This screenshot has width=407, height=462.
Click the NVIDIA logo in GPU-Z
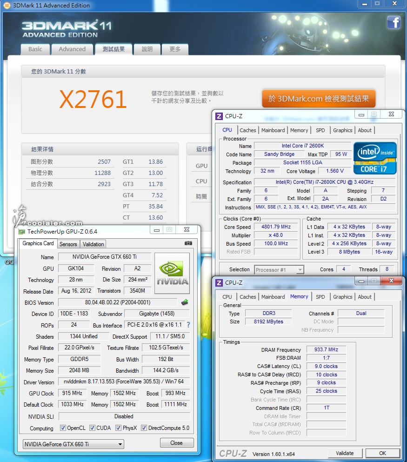click(172, 273)
